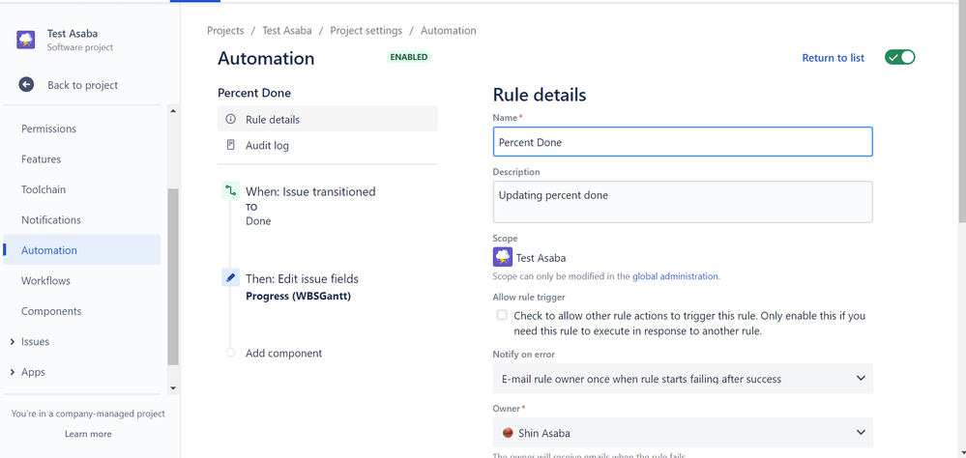Click the Test Asaba scope avatar icon

click(503, 257)
